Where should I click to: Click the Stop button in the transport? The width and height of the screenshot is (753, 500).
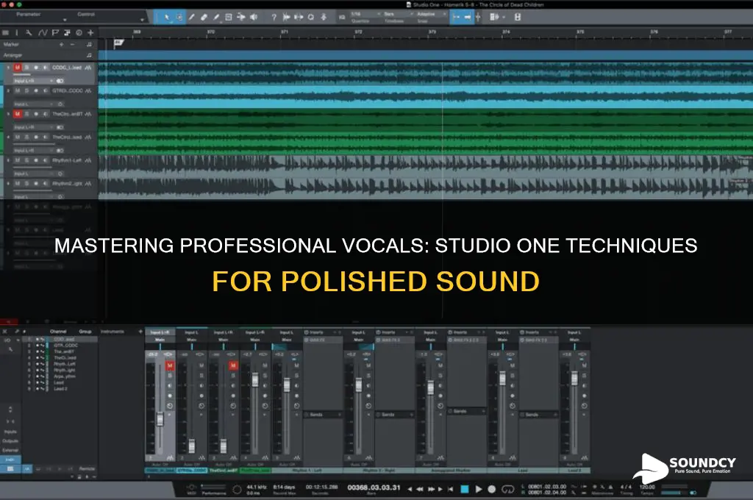pyautogui.click(x=465, y=489)
